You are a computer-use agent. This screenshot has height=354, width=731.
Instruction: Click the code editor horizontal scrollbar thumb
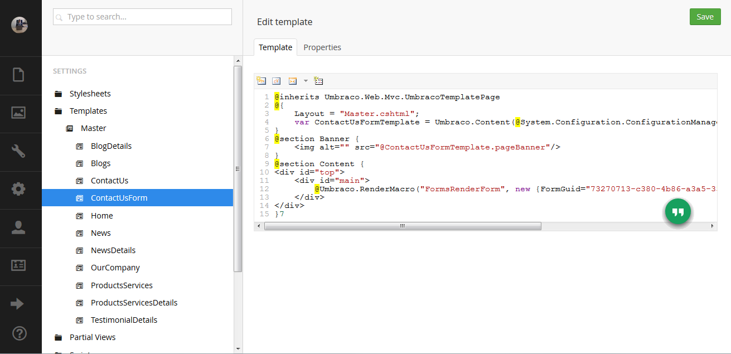click(403, 226)
